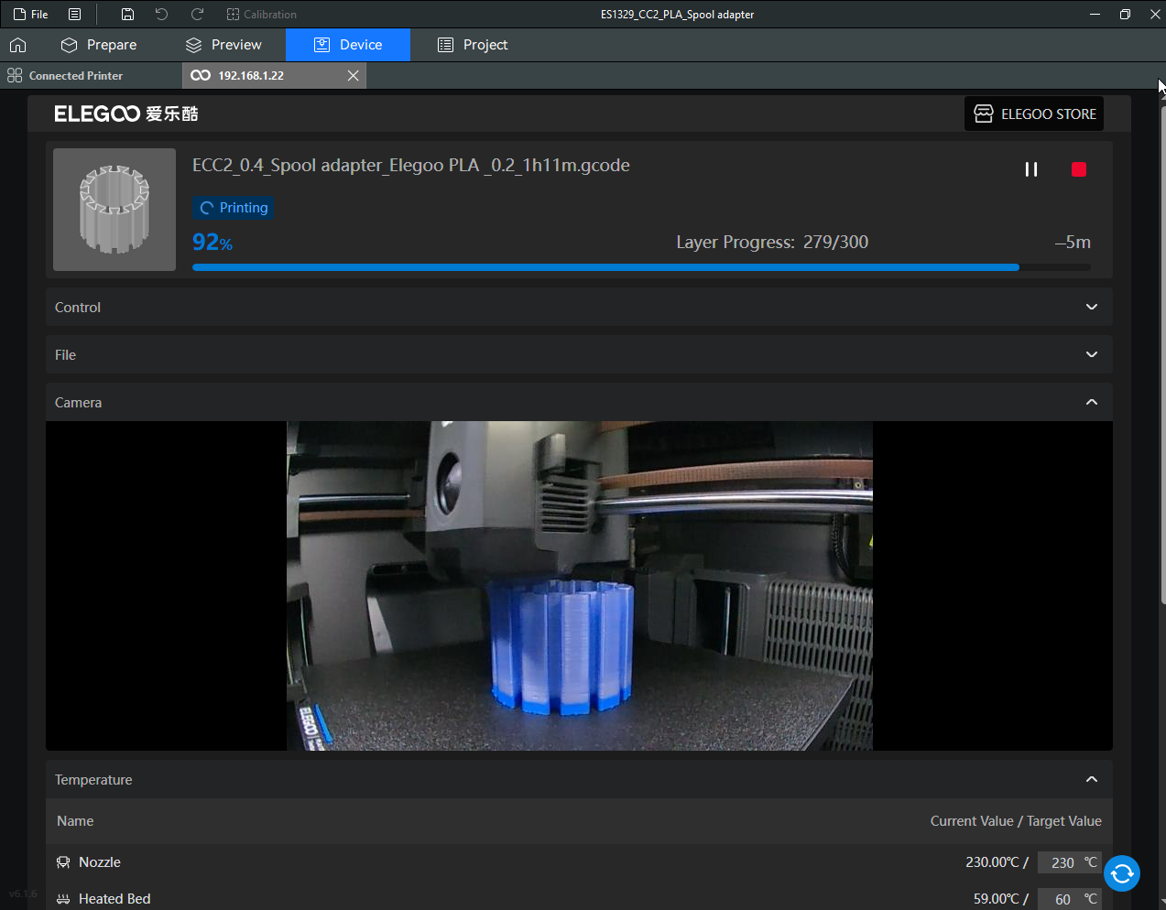Image resolution: width=1166 pixels, height=910 pixels.
Task: Switch to the Preview tab
Action: click(x=223, y=45)
